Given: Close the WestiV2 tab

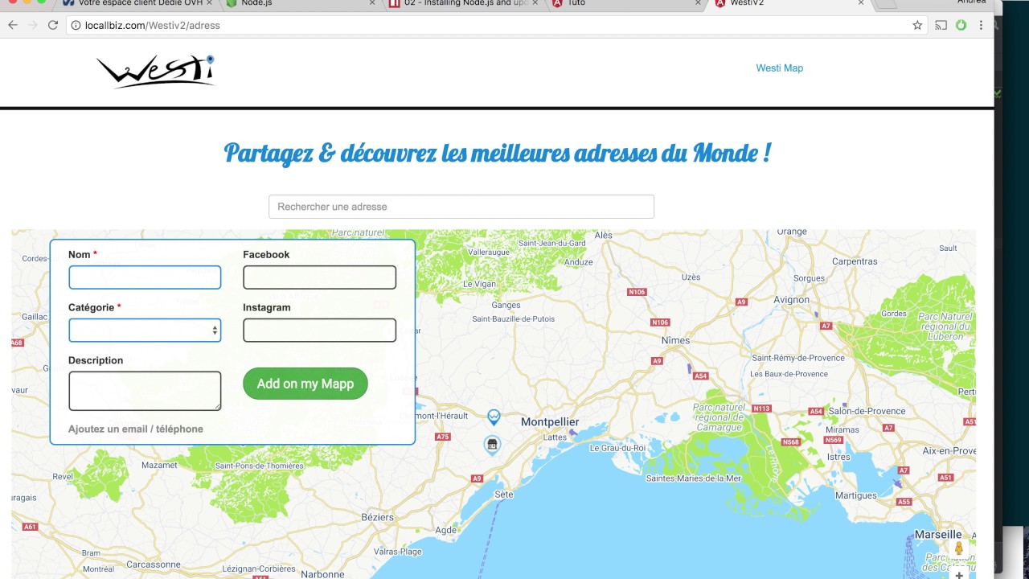Looking at the screenshot, I should 861,3.
